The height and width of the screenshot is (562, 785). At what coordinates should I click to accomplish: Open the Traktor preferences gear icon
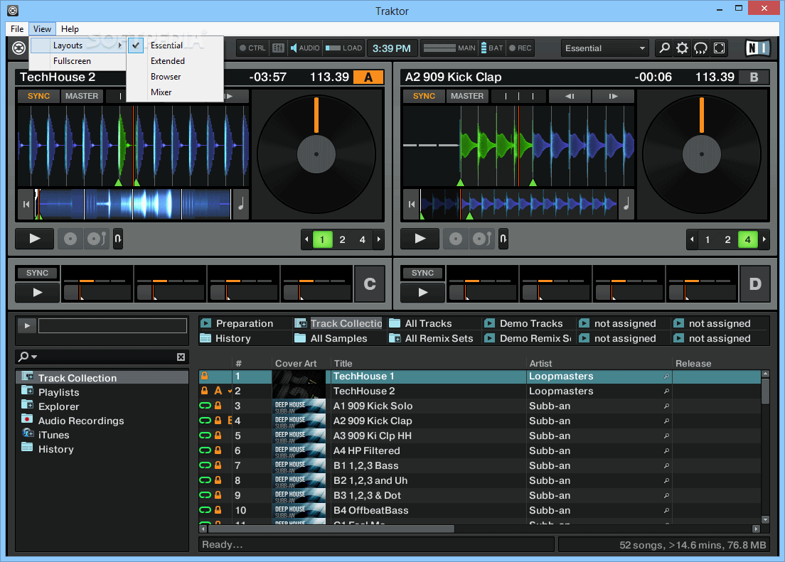pos(682,48)
